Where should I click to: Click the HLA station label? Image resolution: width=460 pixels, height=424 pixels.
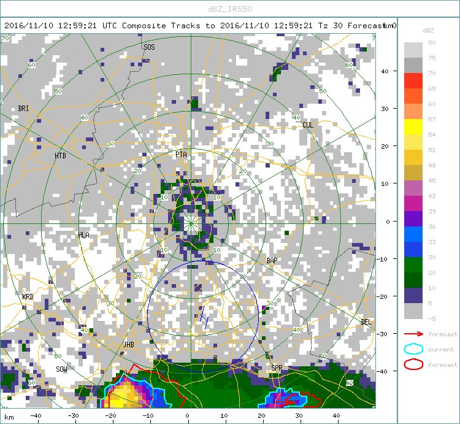pyautogui.click(x=83, y=235)
